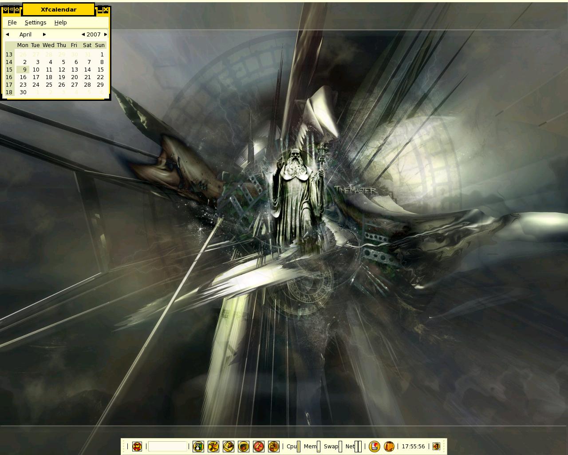
Task: Select April 22 in the calendar
Action: pos(100,77)
